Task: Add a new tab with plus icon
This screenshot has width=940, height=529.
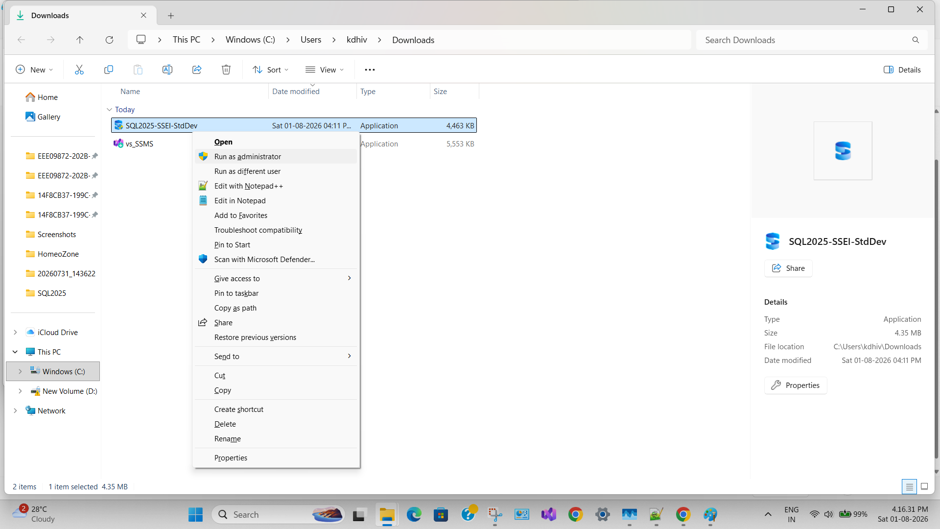Action: [x=171, y=16]
